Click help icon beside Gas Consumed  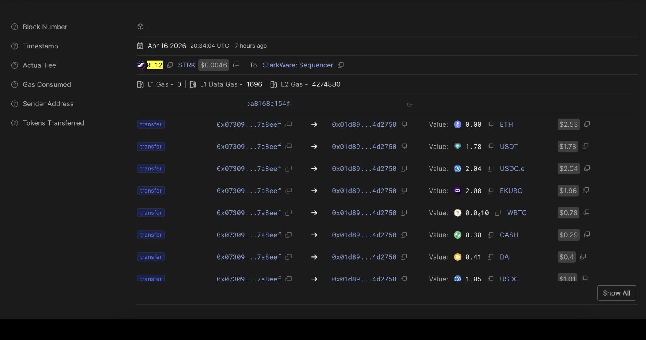(15, 85)
